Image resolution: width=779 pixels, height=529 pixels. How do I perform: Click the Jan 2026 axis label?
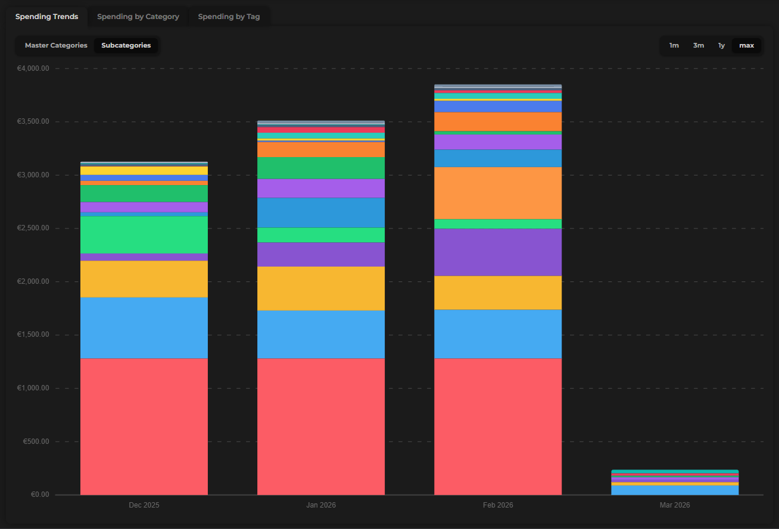320,505
